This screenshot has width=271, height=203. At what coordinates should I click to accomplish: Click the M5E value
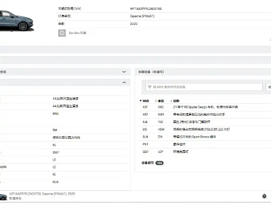(56, 114)
